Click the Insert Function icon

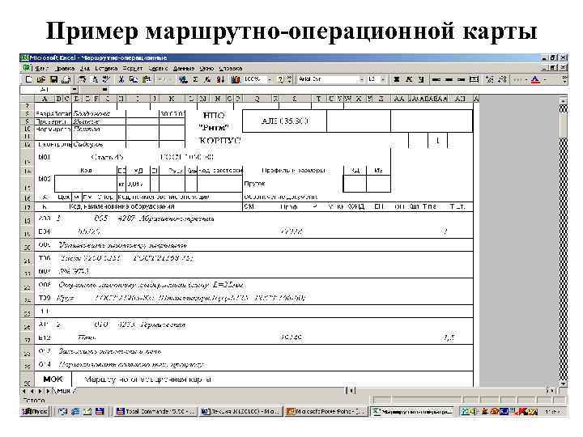coord(208,79)
